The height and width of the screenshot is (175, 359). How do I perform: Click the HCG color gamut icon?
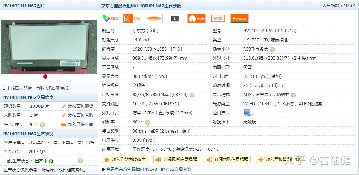pos(111,19)
